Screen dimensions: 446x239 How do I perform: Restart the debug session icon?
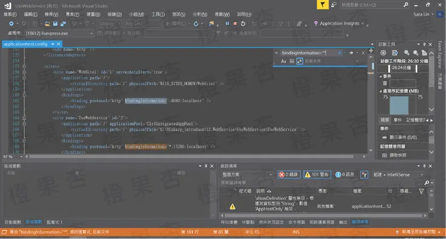[243, 23]
